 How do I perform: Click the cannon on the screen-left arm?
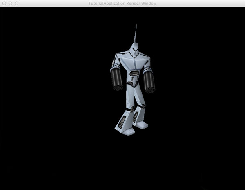point(117,79)
